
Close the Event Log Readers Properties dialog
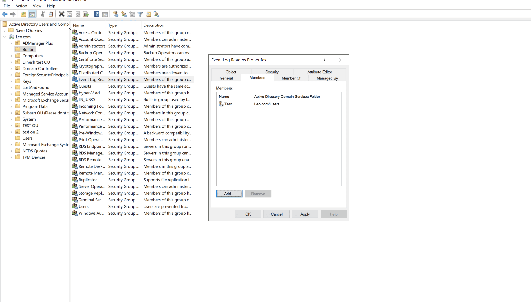click(341, 60)
